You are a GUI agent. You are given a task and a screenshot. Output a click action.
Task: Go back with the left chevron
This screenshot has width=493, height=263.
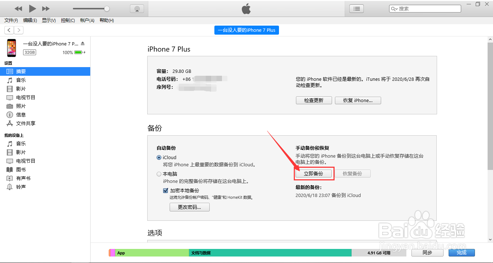(x=9, y=30)
